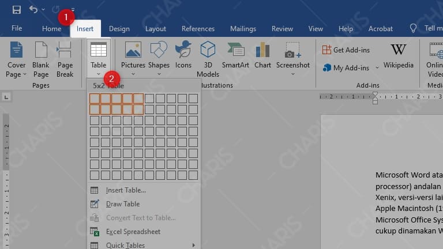Insert a Page Break

pos(65,59)
